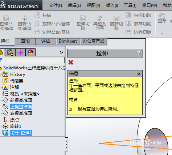Collapse the 信息 section
This screenshot has width=172, height=155.
139,74
